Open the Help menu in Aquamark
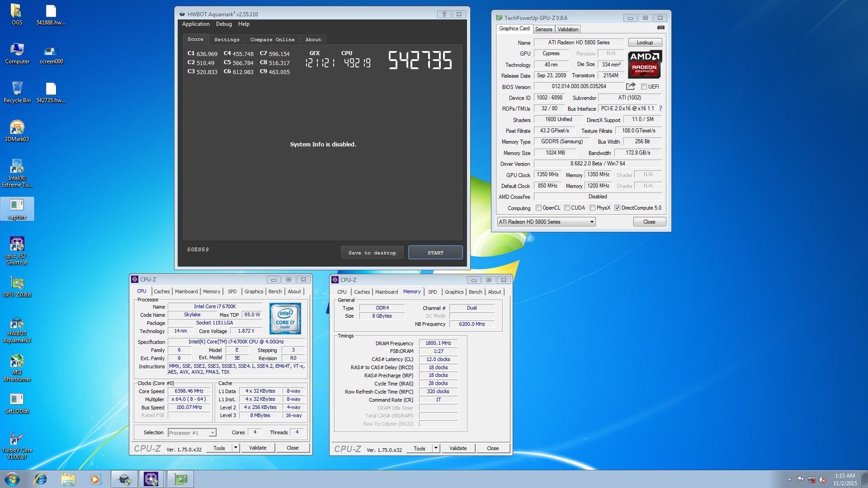This screenshot has height=488, width=868. pos(244,24)
